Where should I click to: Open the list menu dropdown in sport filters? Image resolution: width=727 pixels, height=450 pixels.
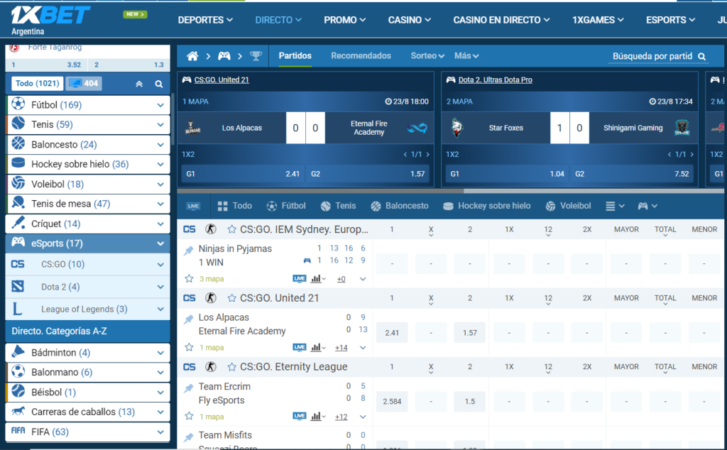click(615, 206)
